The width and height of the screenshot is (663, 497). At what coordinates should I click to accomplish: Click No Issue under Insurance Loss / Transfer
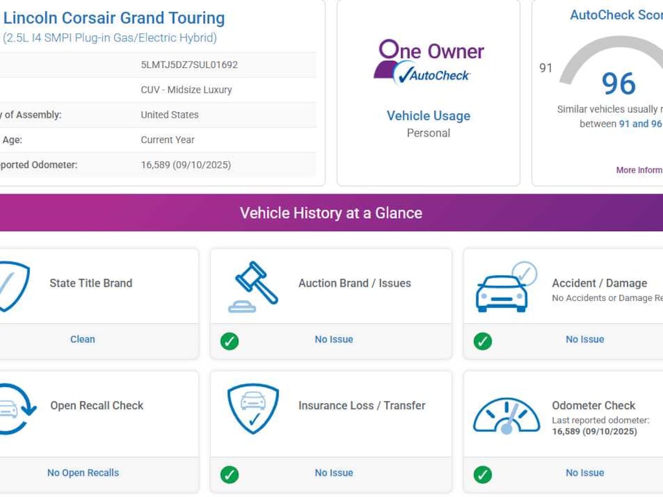tap(333, 473)
